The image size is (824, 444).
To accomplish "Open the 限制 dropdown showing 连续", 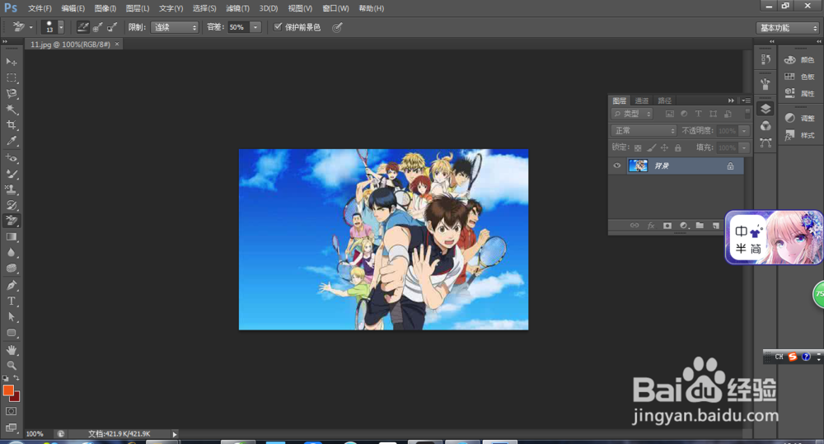I will click(175, 27).
